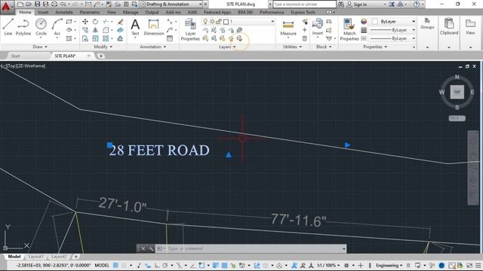
Task: Open the View ribbon tab
Action: tap(111, 12)
